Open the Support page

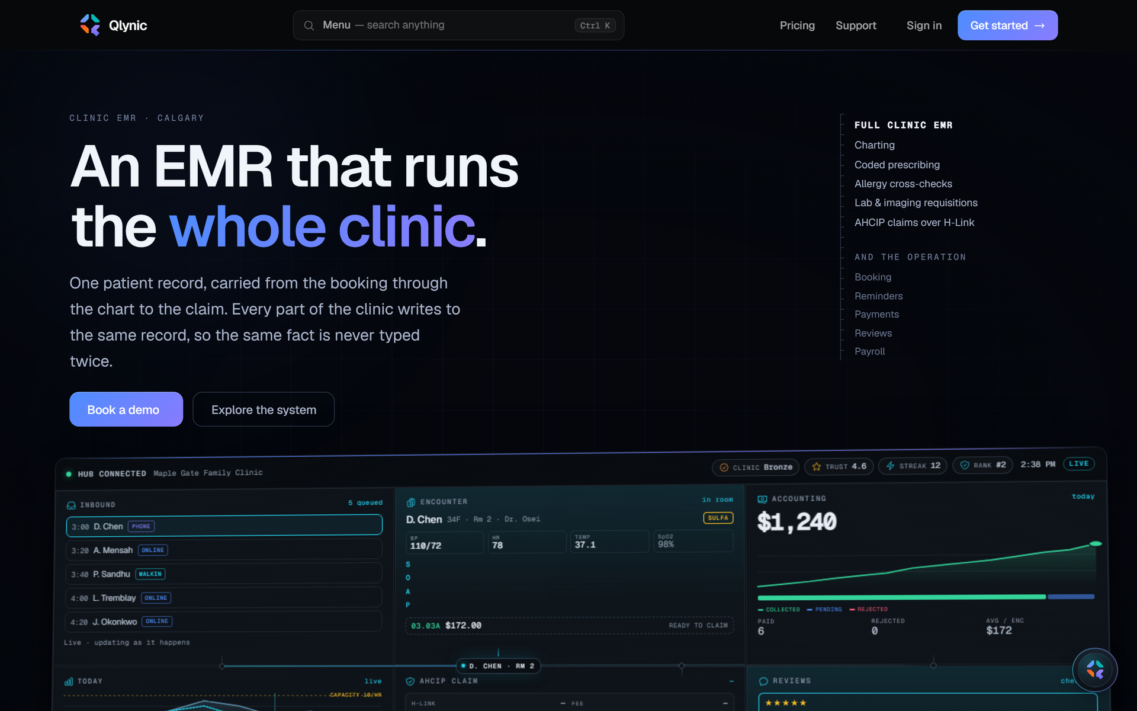coord(856,25)
